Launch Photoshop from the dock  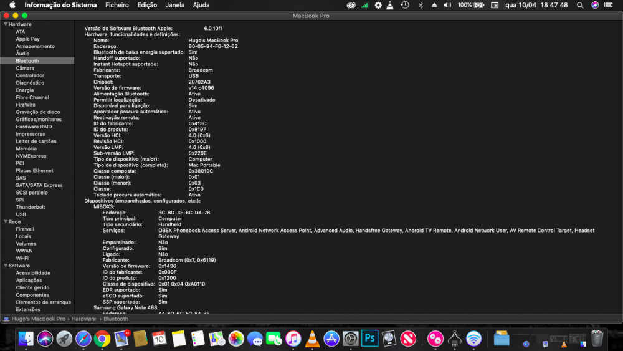(x=369, y=339)
